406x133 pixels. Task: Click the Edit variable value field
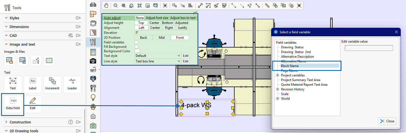[369, 48]
